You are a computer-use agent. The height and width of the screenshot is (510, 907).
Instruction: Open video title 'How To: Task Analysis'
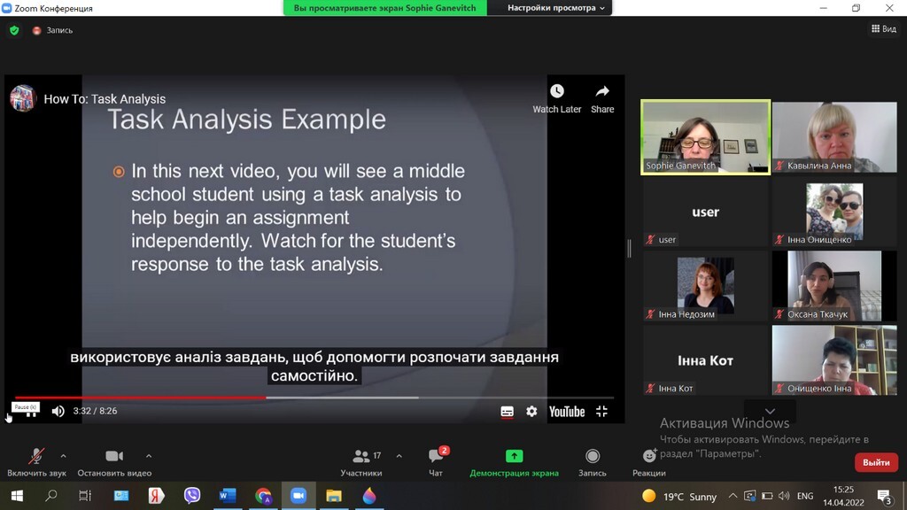click(105, 99)
